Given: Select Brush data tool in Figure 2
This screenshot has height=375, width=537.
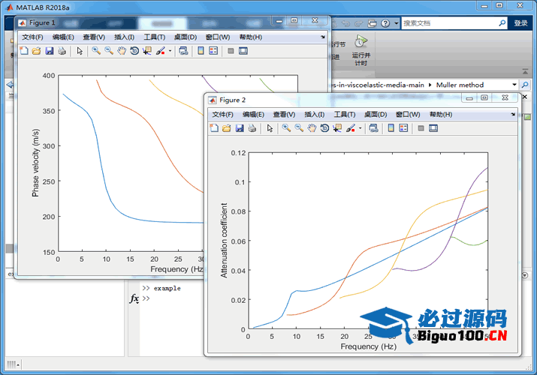Looking at the screenshot, I should tap(350, 128).
